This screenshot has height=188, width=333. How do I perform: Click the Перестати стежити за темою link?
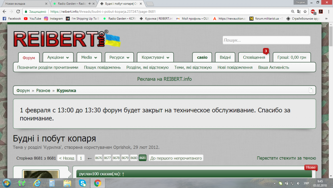pyautogui.click(x=286, y=158)
